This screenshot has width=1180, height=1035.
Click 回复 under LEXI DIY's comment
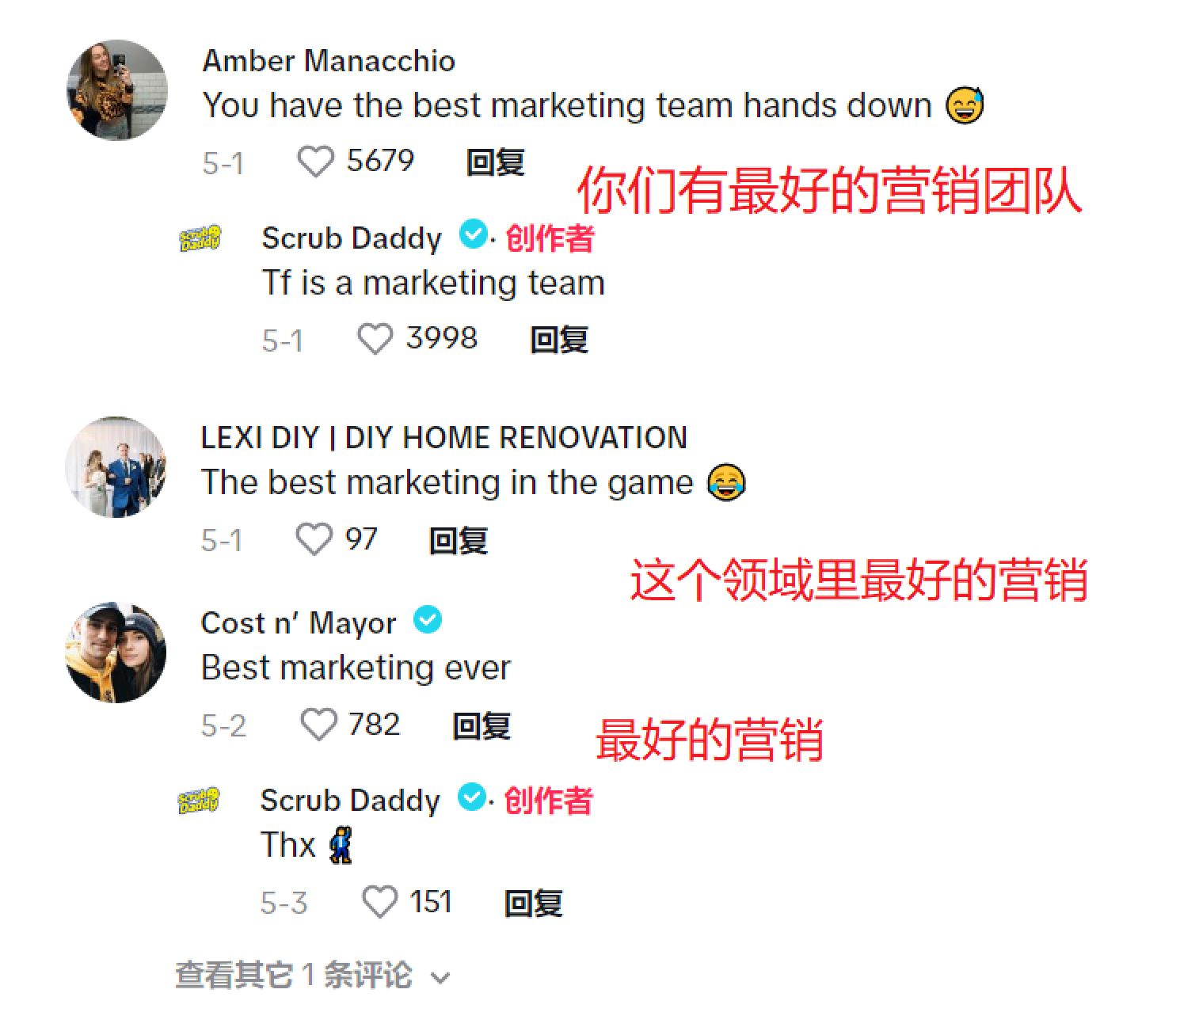[x=459, y=540]
